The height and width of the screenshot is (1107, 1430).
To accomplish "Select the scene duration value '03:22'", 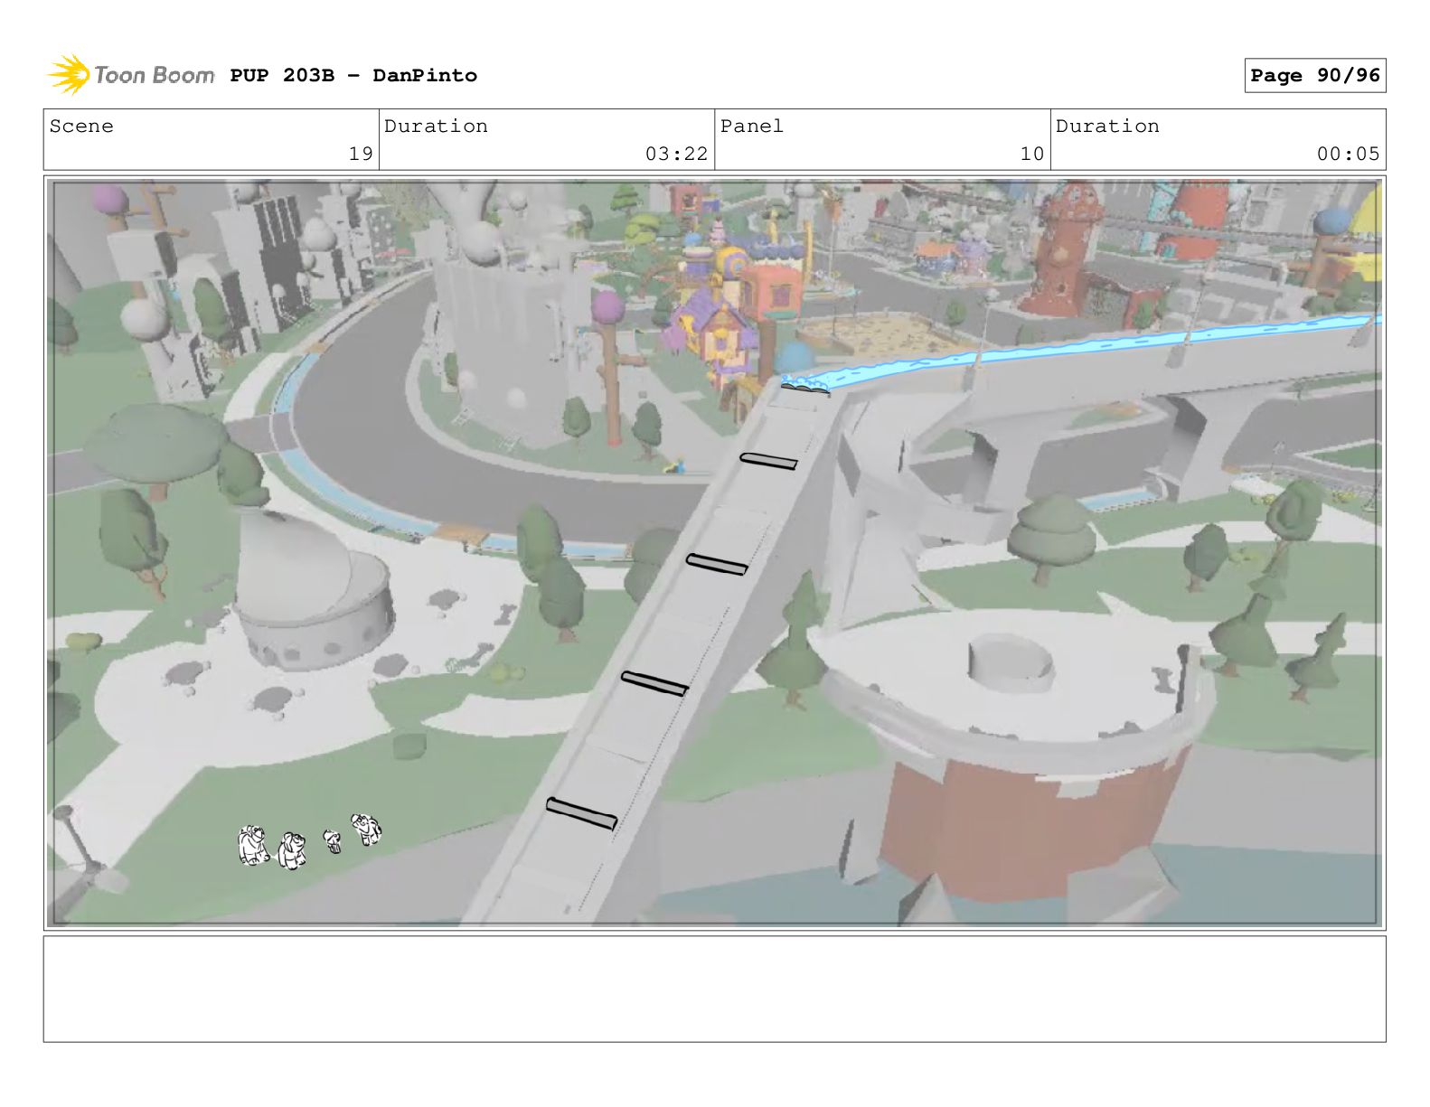I will click(x=676, y=154).
